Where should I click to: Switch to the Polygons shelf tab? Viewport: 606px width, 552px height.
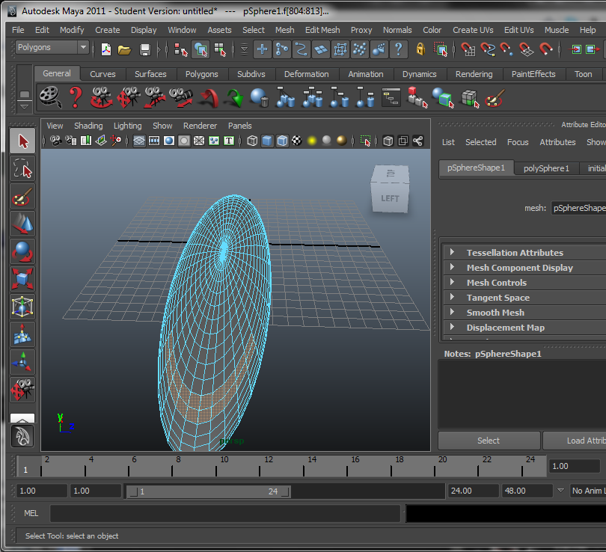201,74
